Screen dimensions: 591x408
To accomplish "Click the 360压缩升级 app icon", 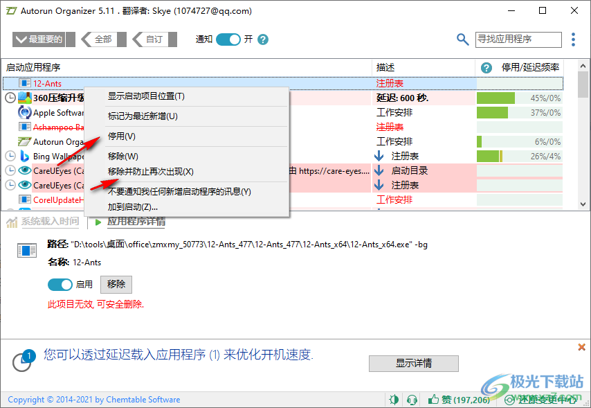I will coord(24,98).
